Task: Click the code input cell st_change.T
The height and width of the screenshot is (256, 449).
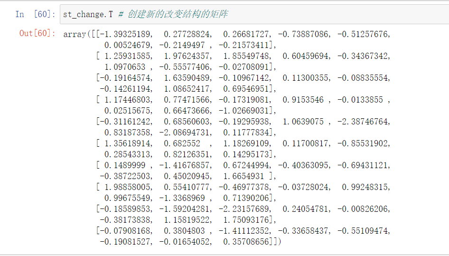Action: (254, 14)
